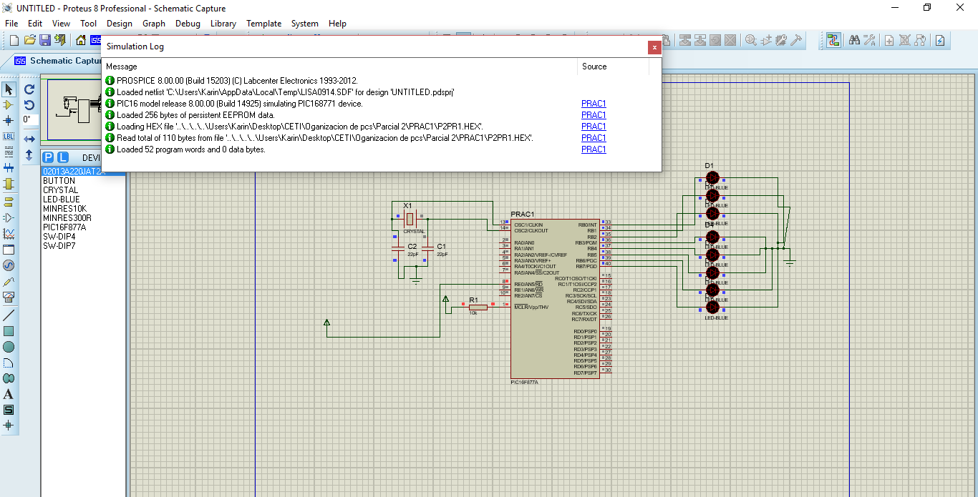
Task: Save the project with floppy disk icon
Action: point(45,40)
